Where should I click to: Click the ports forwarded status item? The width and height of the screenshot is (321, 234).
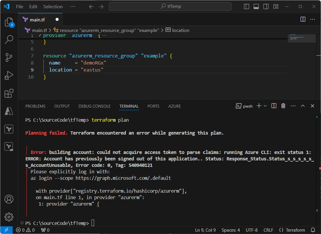45,230
